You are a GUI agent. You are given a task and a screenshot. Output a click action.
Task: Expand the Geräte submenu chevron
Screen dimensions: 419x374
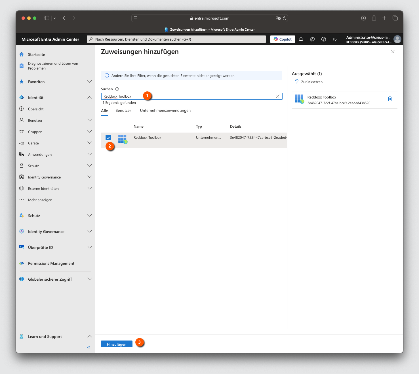90,143
